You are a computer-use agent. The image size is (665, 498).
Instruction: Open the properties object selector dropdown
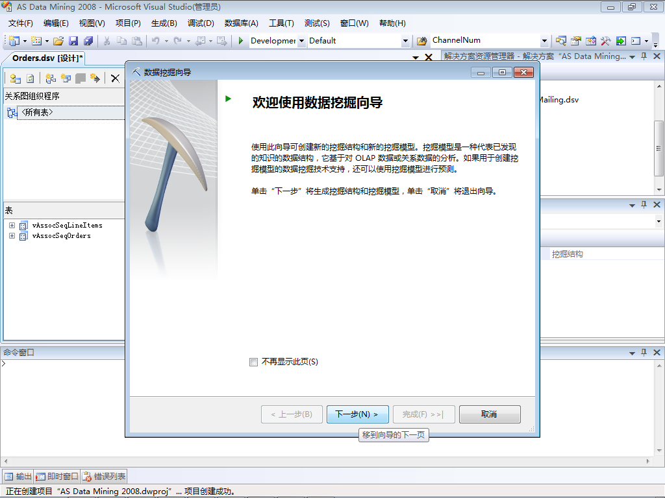point(659,221)
